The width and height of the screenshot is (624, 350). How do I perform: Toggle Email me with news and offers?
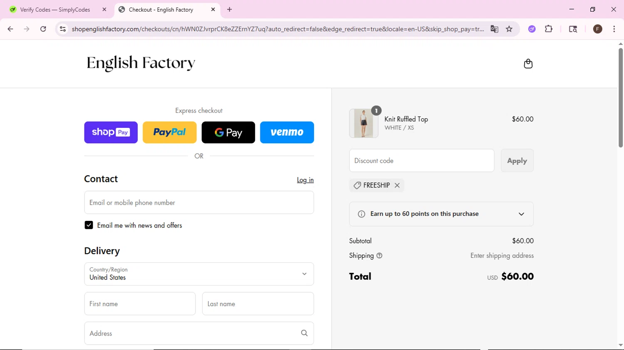(x=89, y=225)
